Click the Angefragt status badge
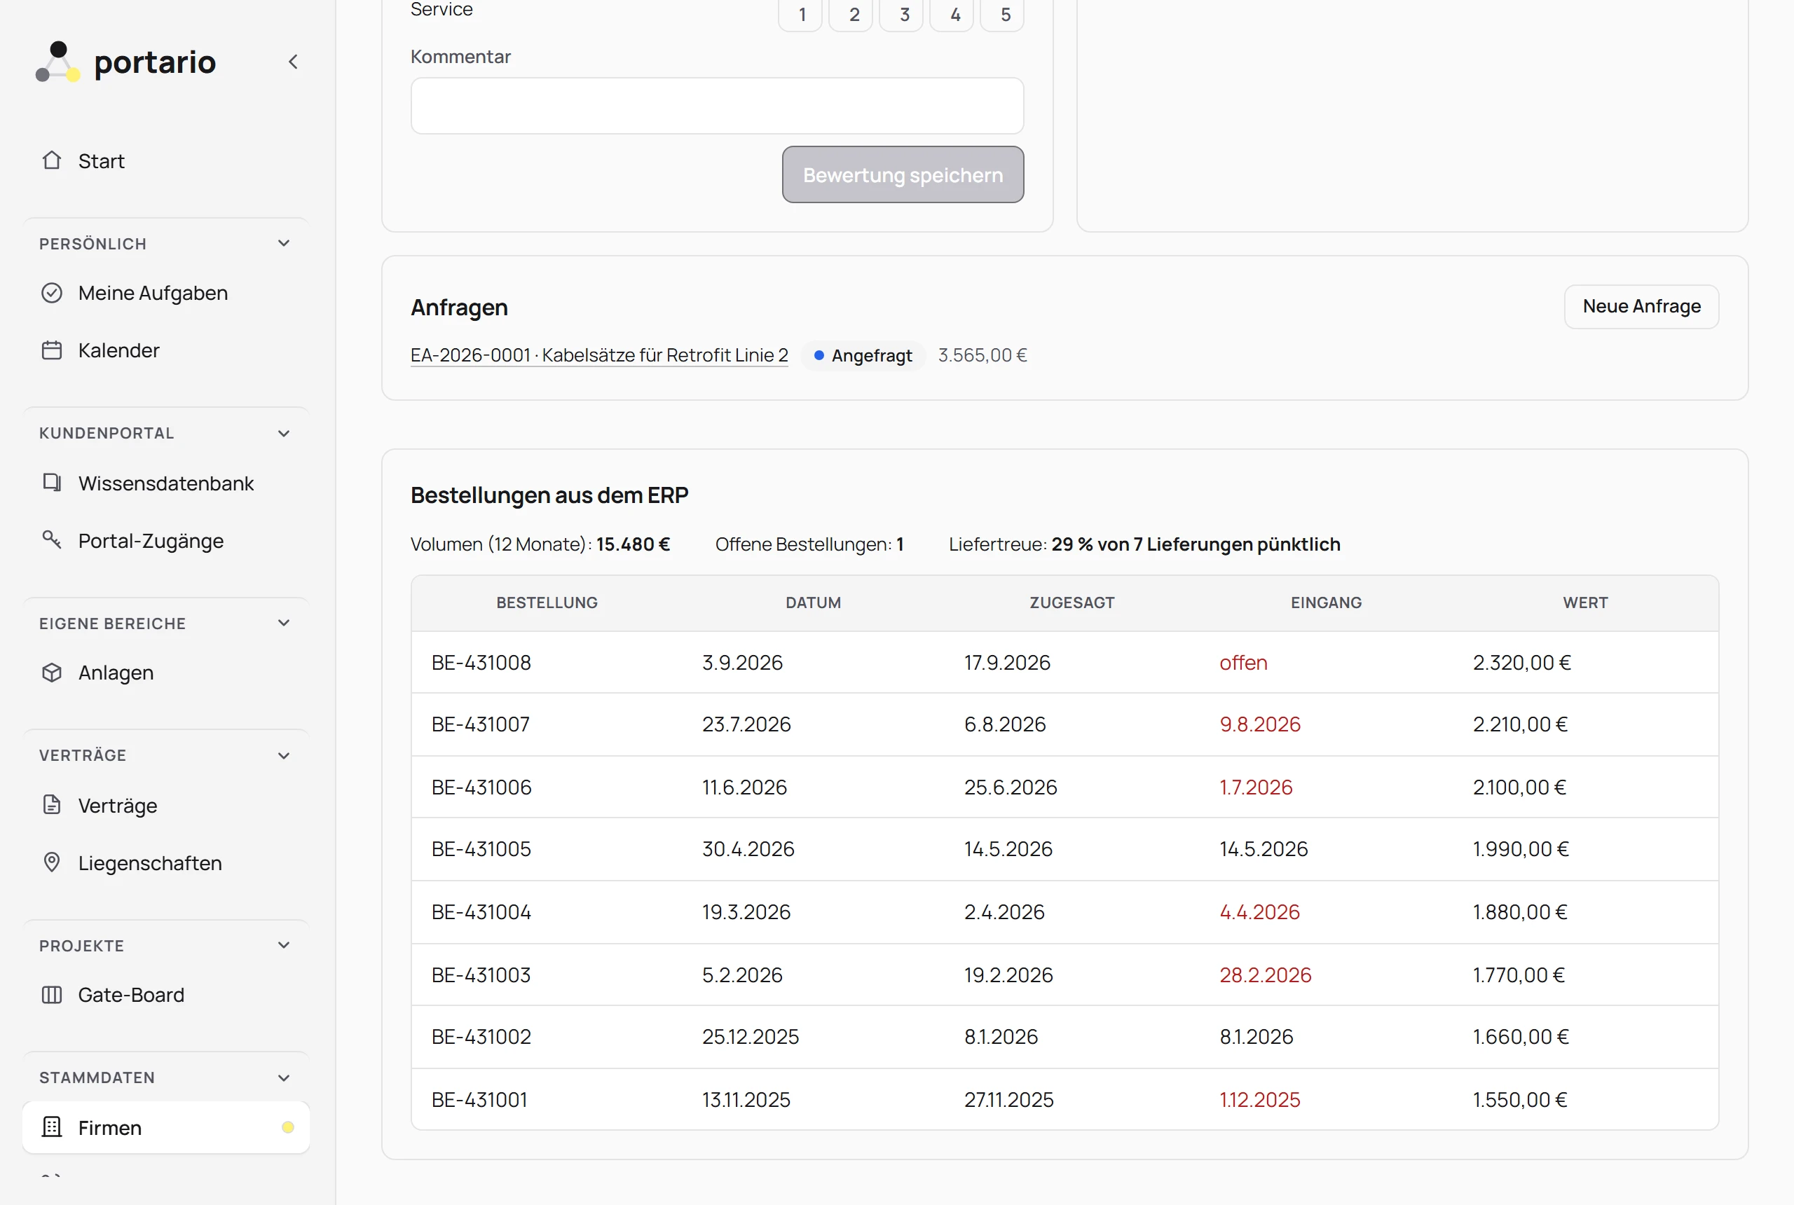The image size is (1794, 1205). [x=863, y=356]
